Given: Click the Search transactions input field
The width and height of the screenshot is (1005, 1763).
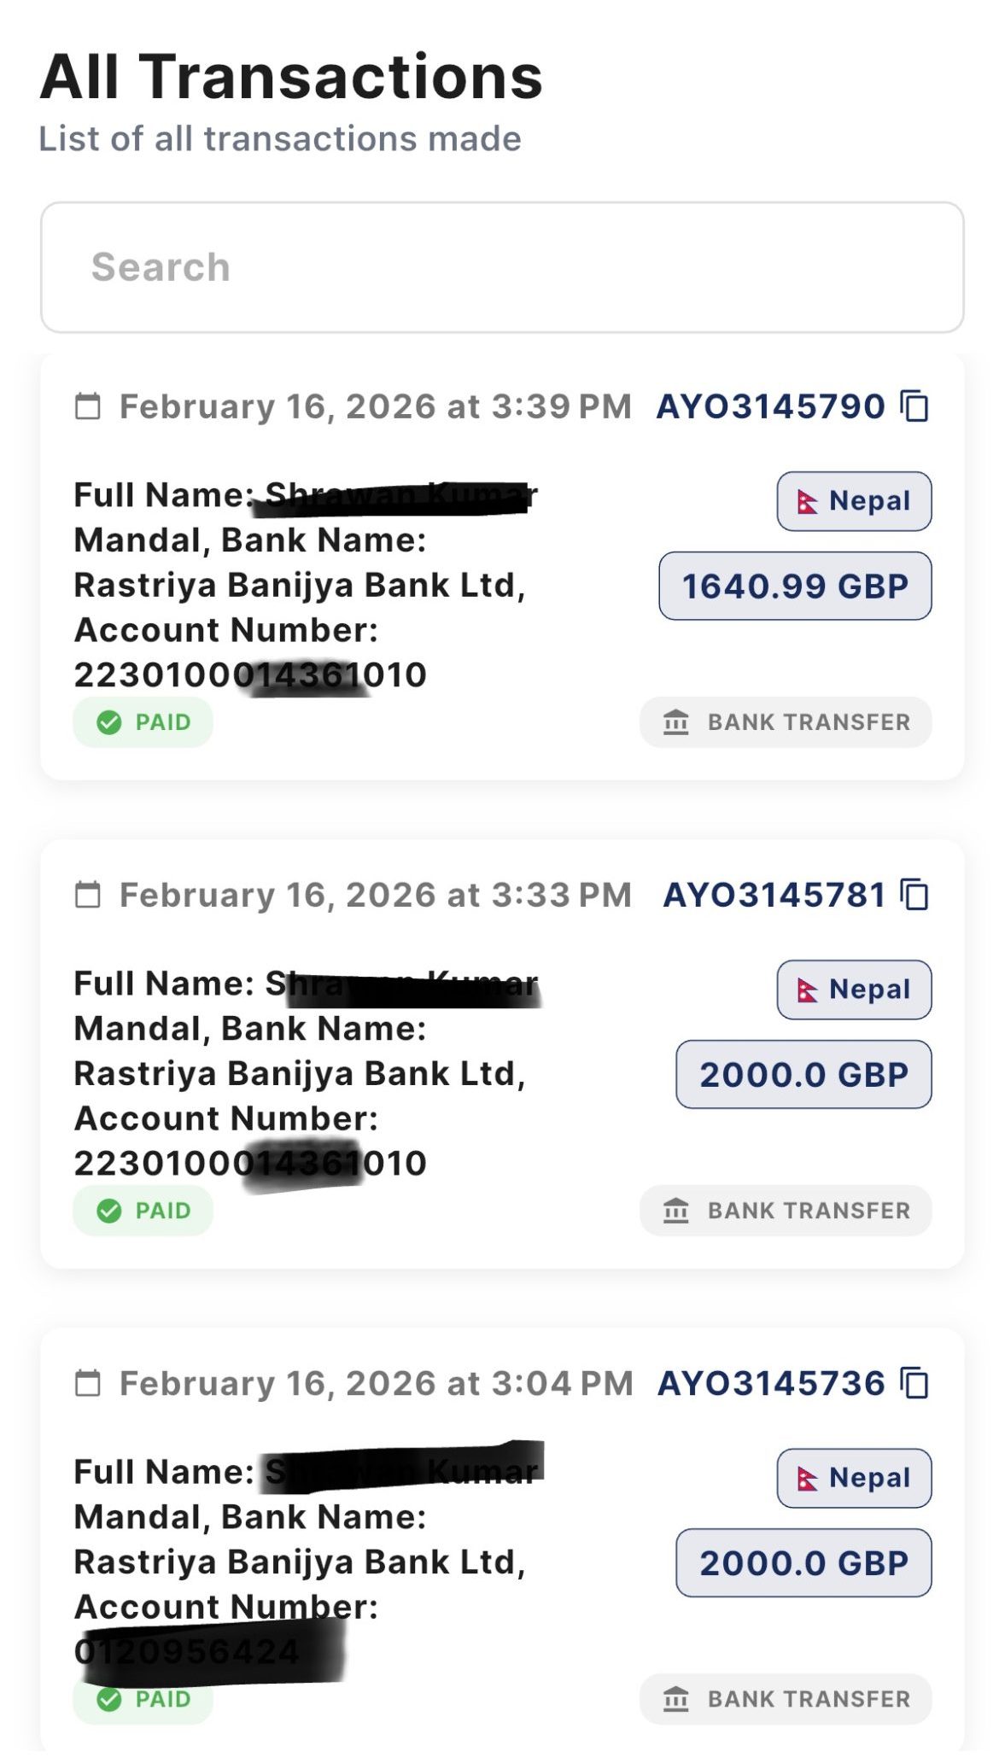Looking at the screenshot, I should 502,267.
